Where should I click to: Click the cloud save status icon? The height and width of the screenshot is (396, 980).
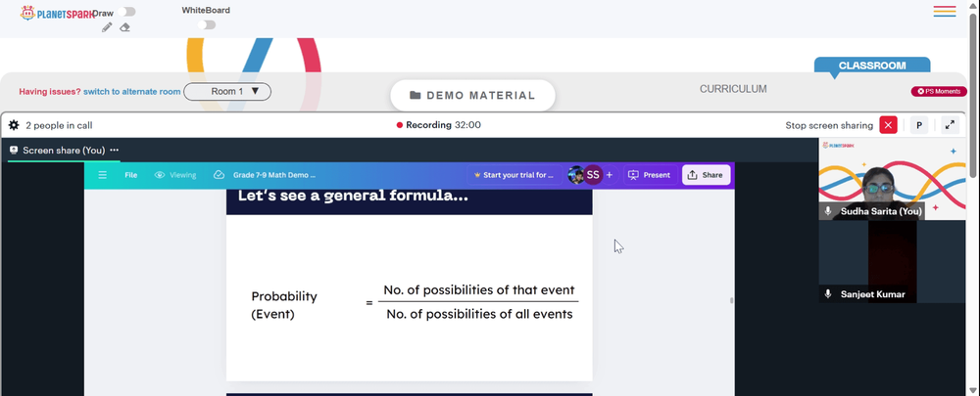click(x=219, y=175)
